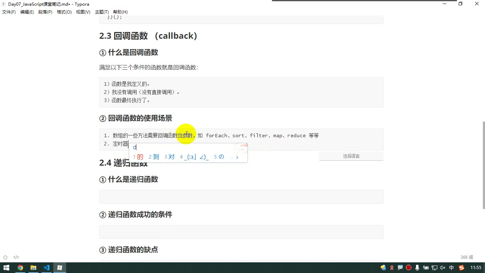Click the 2.3 回调函数 (callback) heading

pyautogui.click(x=148, y=36)
